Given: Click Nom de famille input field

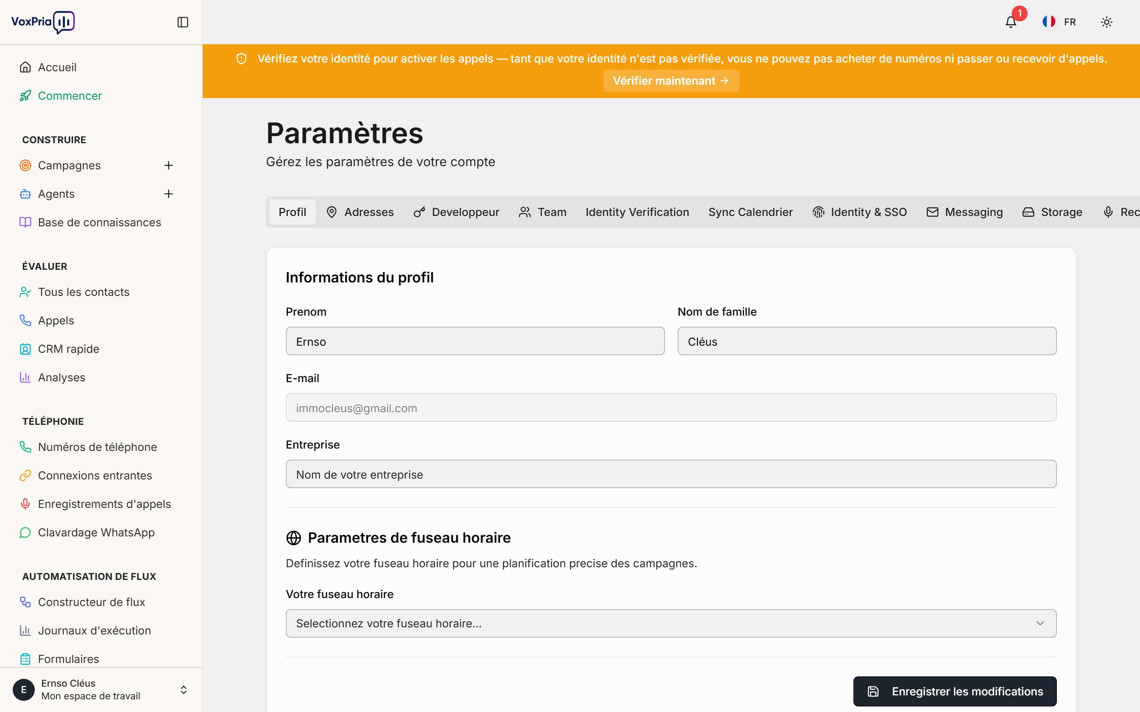Looking at the screenshot, I should click(x=867, y=341).
